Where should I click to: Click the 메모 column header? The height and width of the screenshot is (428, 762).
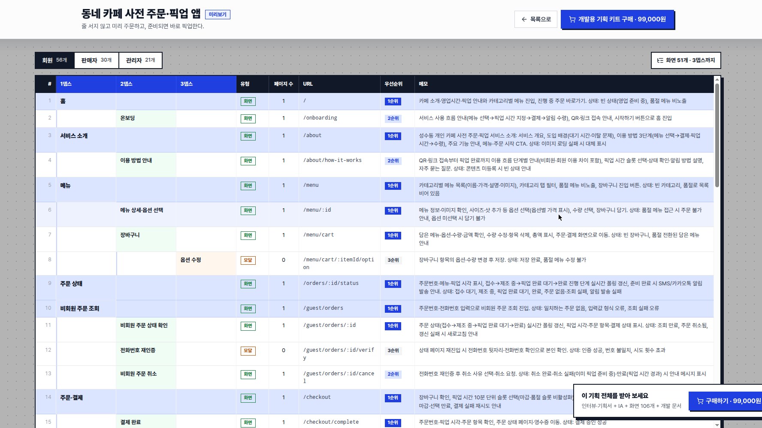click(x=564, y=84)
